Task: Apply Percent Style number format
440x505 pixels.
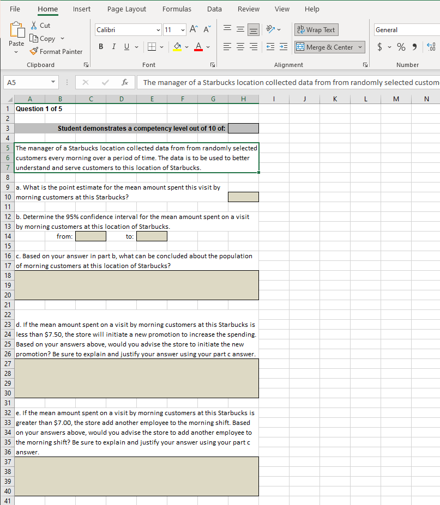Action: tap(401, 47)
